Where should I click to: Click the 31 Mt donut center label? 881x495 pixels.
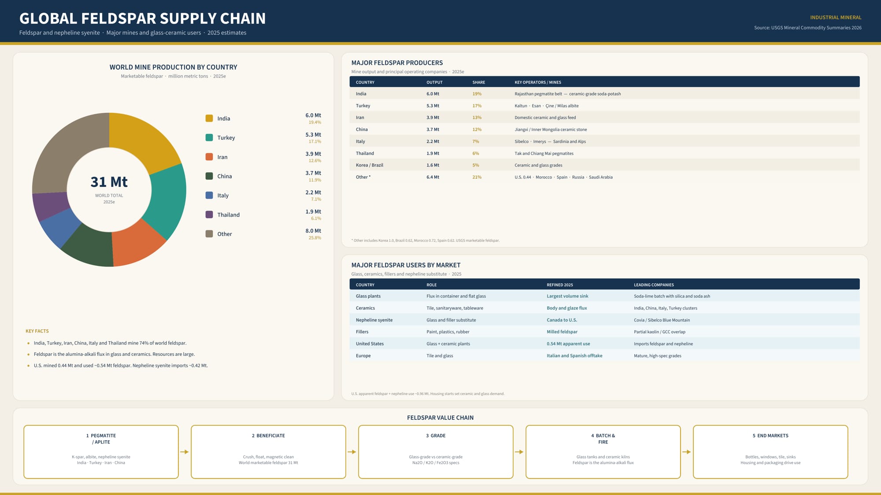coord(109,182)
